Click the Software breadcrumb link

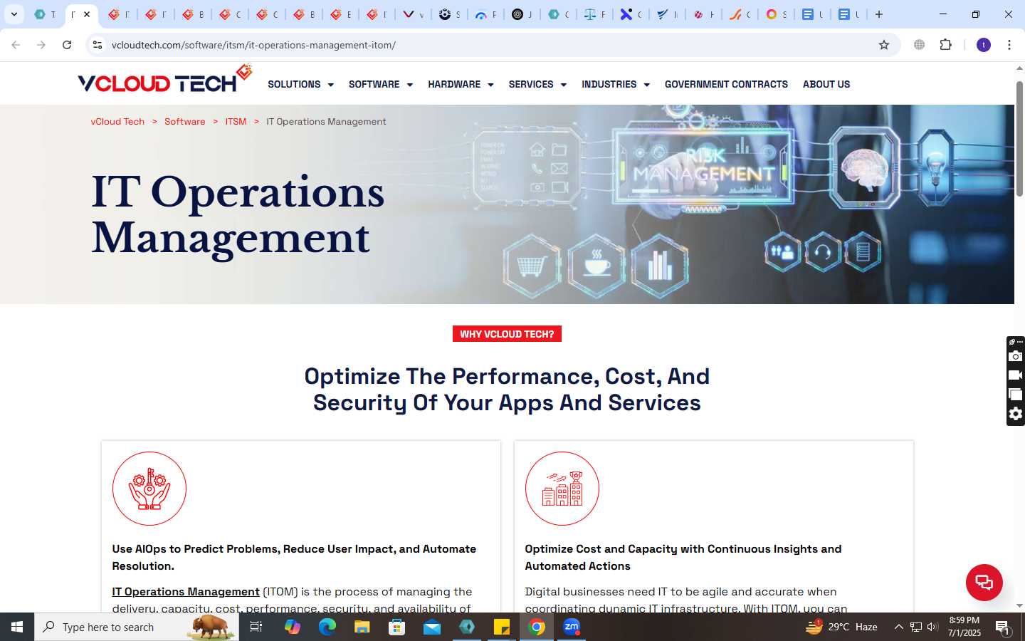click(x=184, y=122)
